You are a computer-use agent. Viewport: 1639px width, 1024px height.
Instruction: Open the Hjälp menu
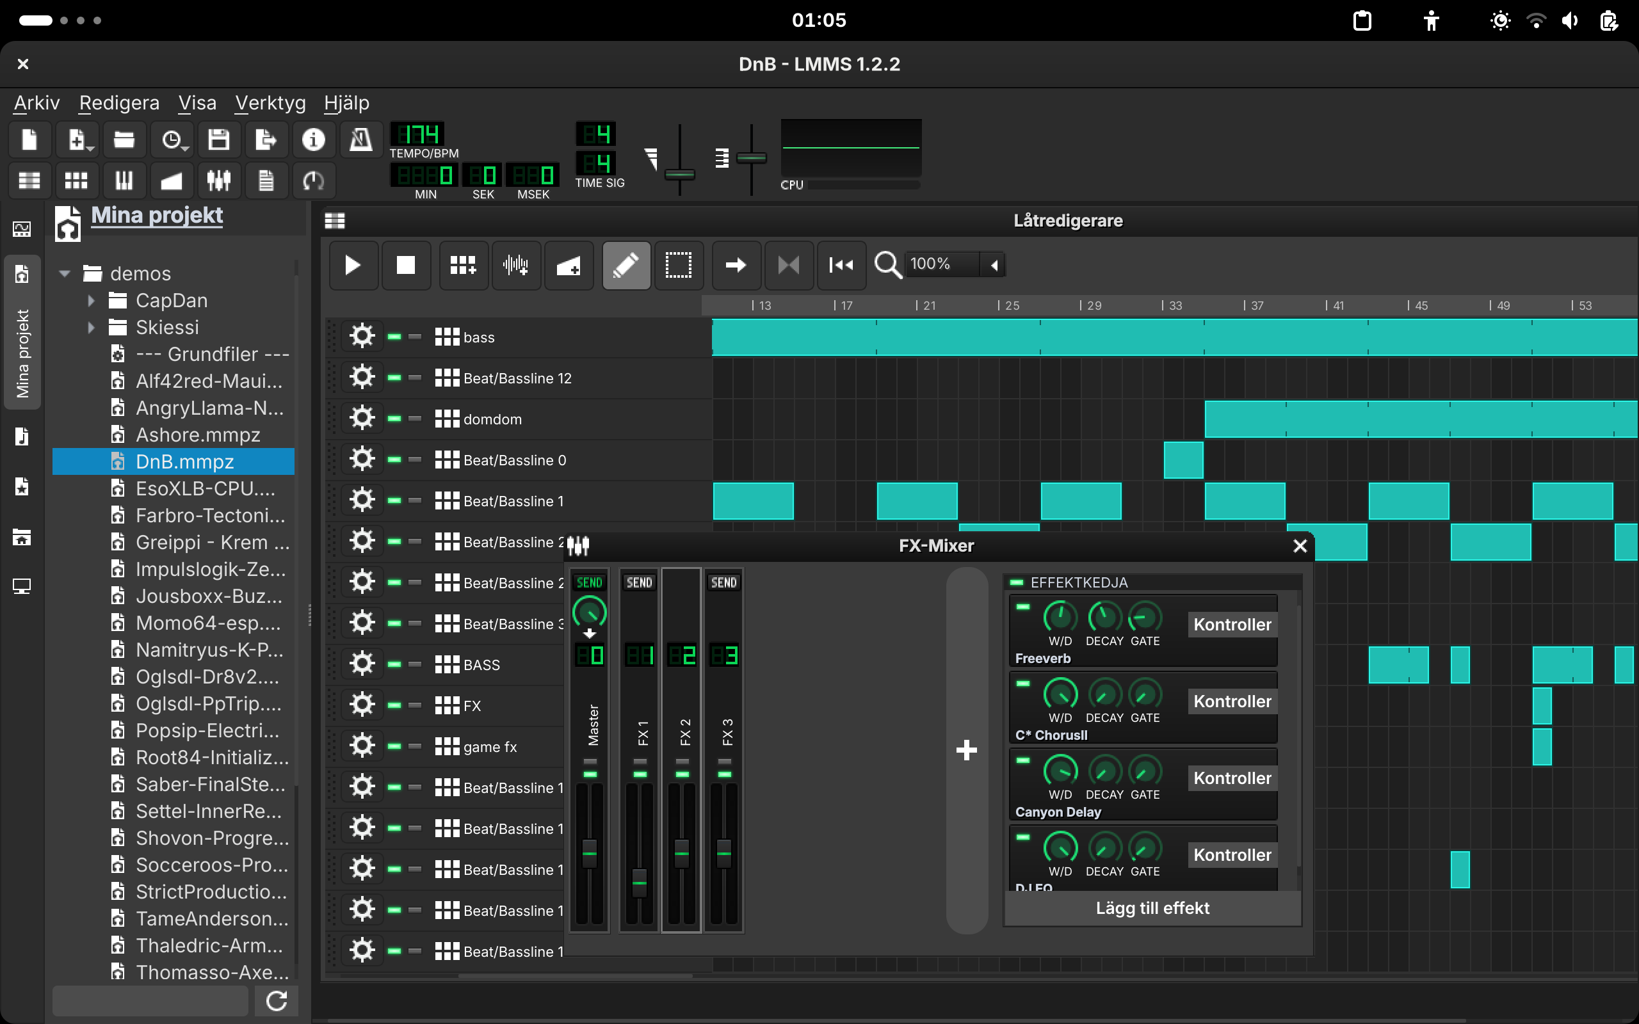[x=347, y=103]
